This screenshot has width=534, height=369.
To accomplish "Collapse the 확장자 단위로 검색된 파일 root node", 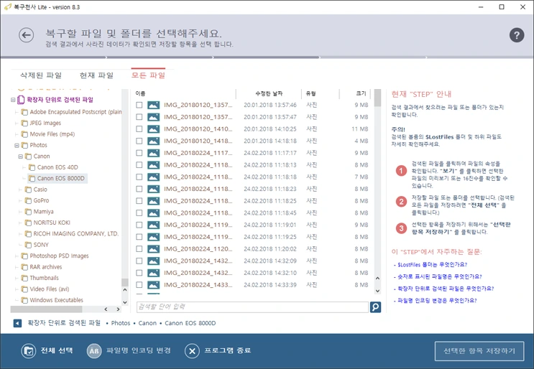I will pyautogui.click(x=13, y=100).
